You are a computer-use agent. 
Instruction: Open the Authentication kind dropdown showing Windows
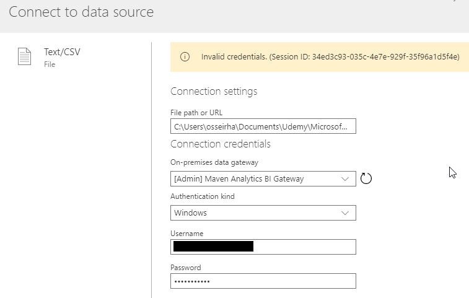click(x=263, y=213)
